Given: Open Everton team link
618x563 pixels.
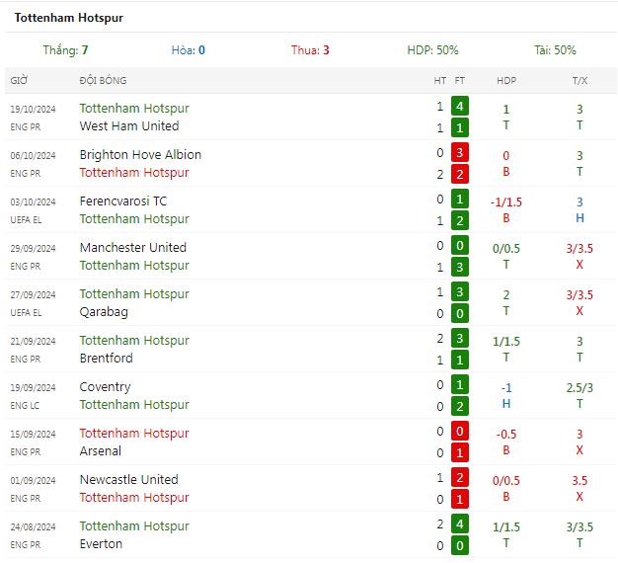Looking at the screenshot, I should (x=101, y=544).
